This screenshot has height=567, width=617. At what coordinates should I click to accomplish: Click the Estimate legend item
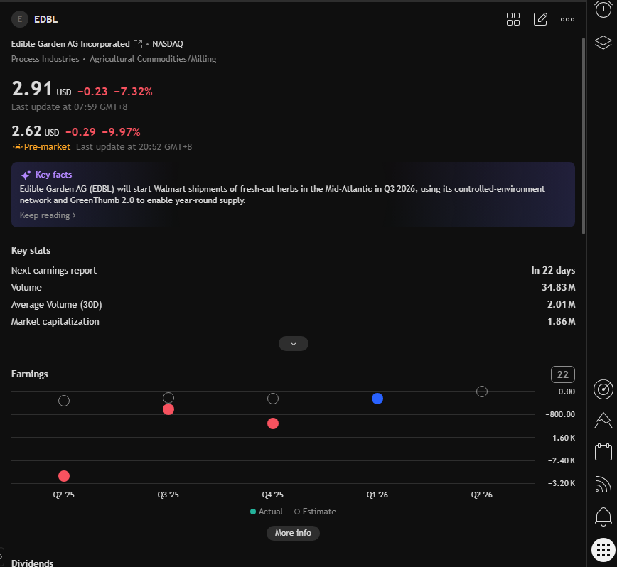coord(315,512)
